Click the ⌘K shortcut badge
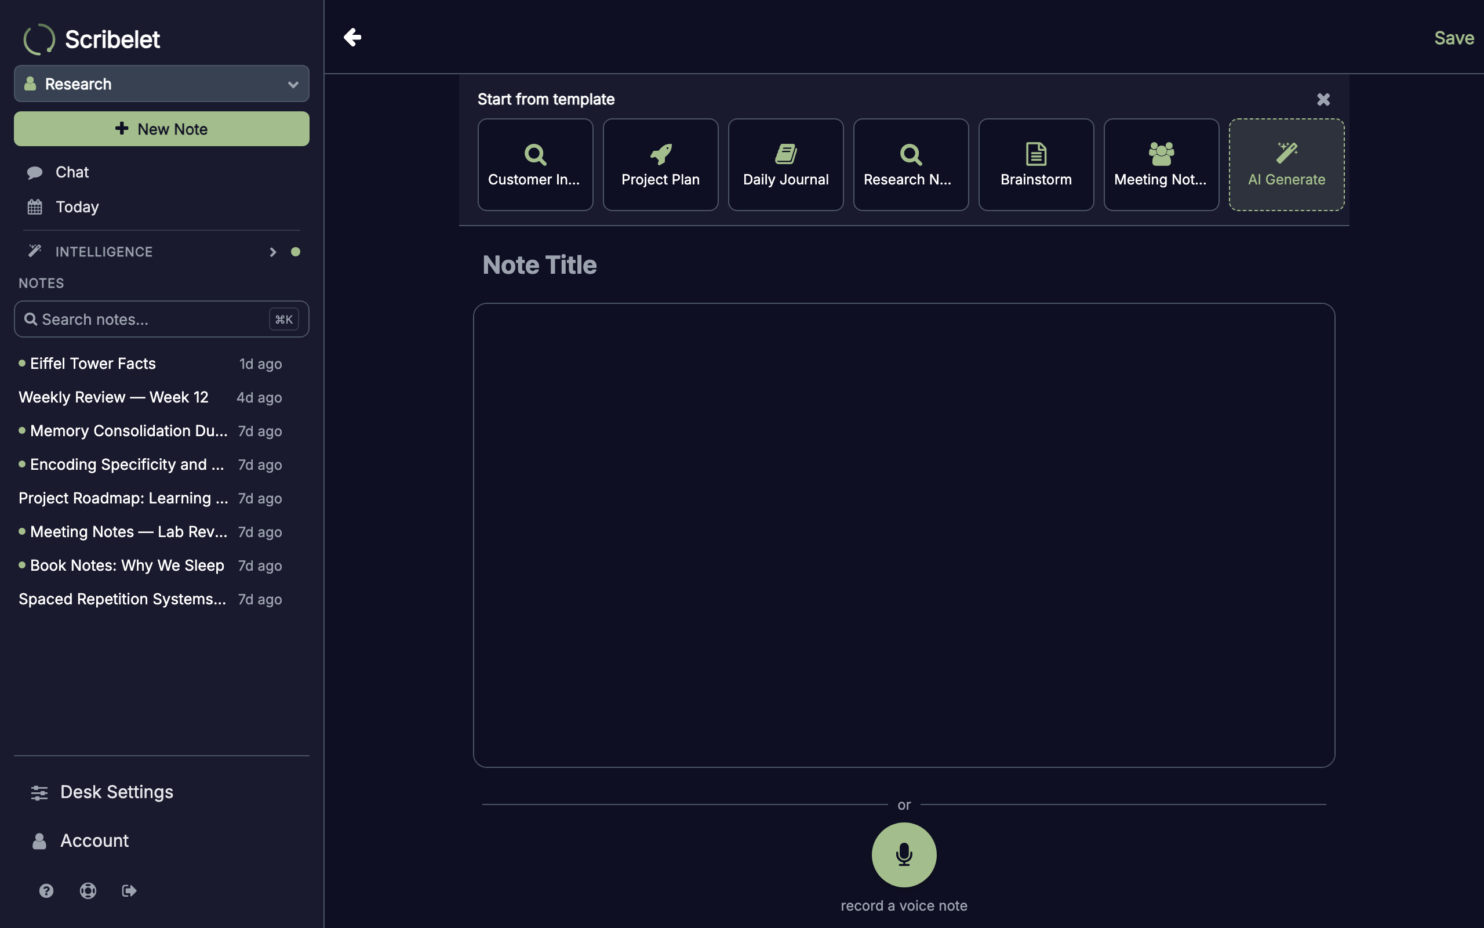The height and width of the screenshot is (928, 1484). click(284, 319)
